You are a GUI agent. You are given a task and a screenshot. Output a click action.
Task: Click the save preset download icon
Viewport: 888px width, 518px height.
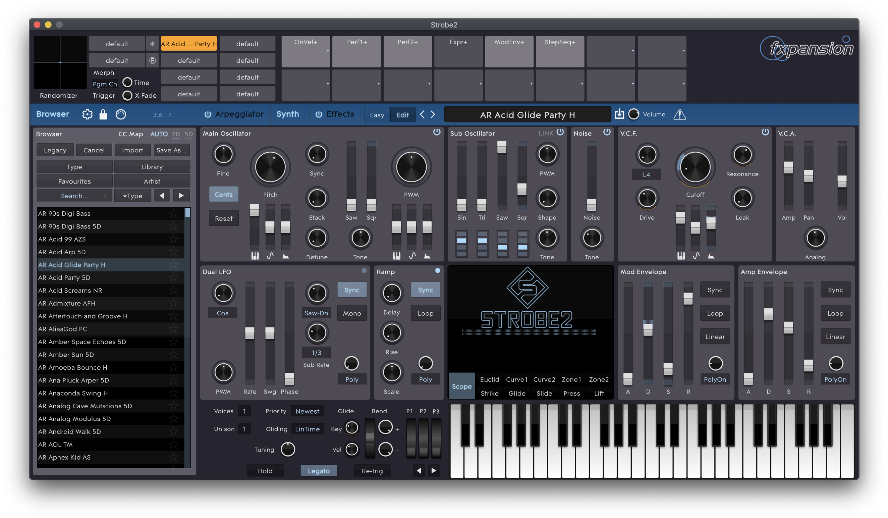tap(619, 114)
